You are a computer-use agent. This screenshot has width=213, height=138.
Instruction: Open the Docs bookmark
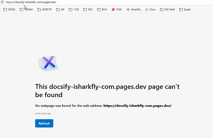(x=150, y=10)
